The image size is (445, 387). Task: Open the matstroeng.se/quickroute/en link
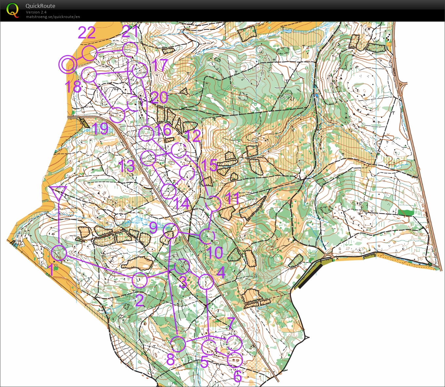tap(53, 17)
